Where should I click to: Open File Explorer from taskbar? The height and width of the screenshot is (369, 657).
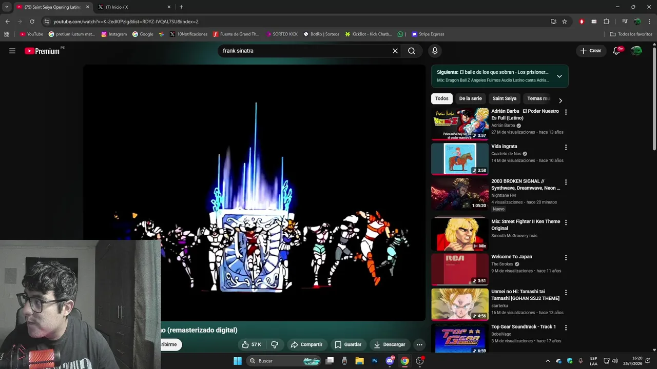(x=360, y=361)
